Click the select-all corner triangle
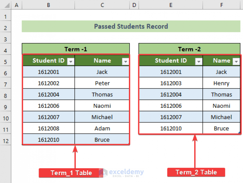243x183 pixels. [x=7, y=5]
